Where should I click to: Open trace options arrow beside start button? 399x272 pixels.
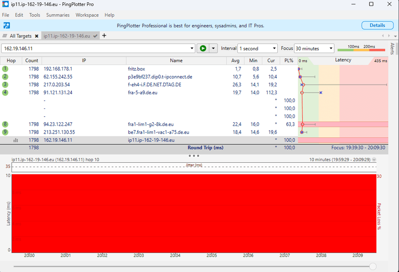coord(213,48)
